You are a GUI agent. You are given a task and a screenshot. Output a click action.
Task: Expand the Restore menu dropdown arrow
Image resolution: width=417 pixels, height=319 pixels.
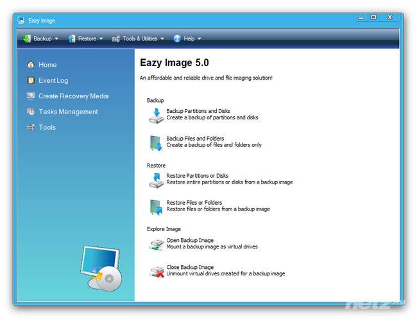pyautogui.click(x=101, y=39)
